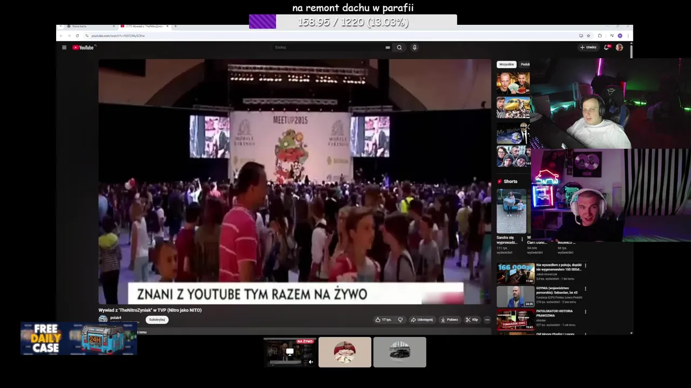This screenshot has width=691, height=388.
Task: Open recommended thumbnail with yellow plane
Action: 513,107
